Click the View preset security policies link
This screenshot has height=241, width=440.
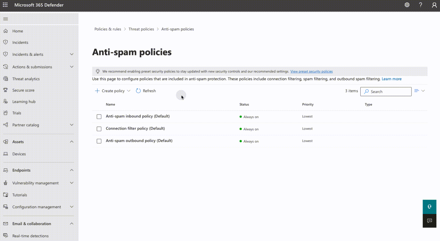point(311,71)
